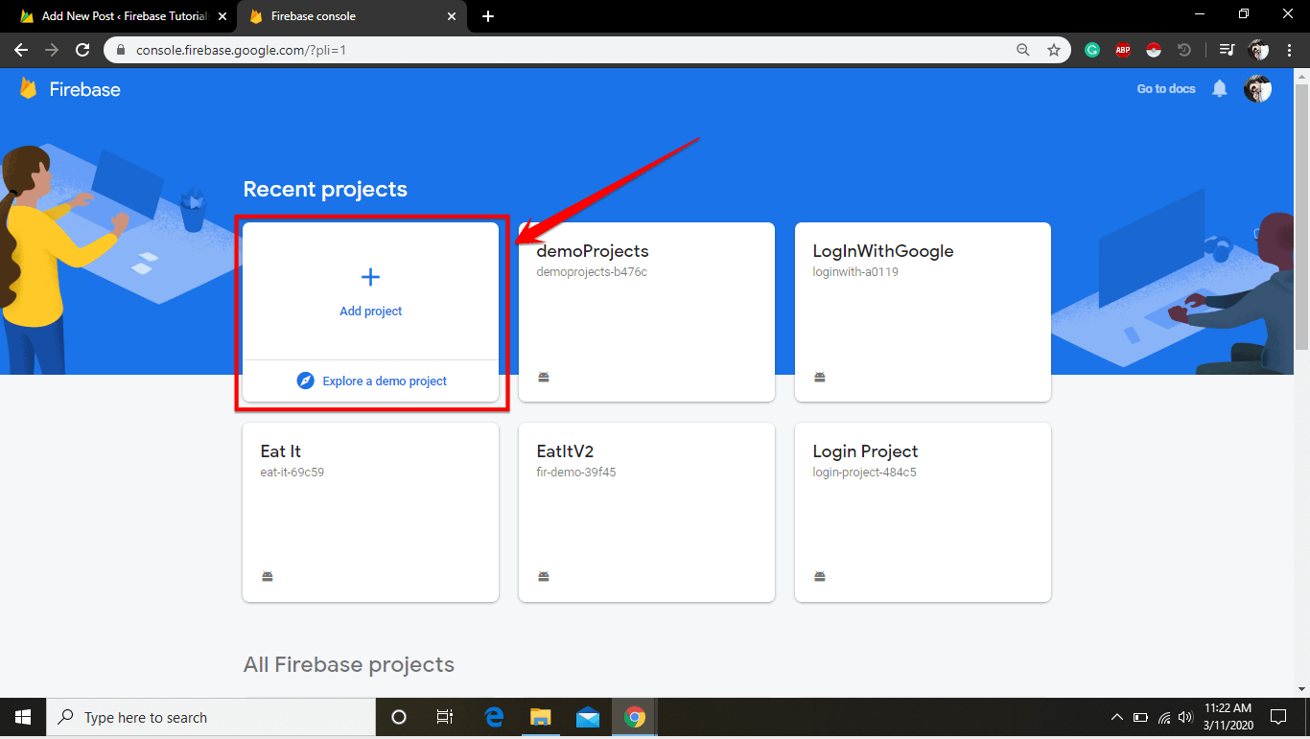Close the Firebase console tab
This screenshot has height=739, width=1310.
(x=452, y=16)
